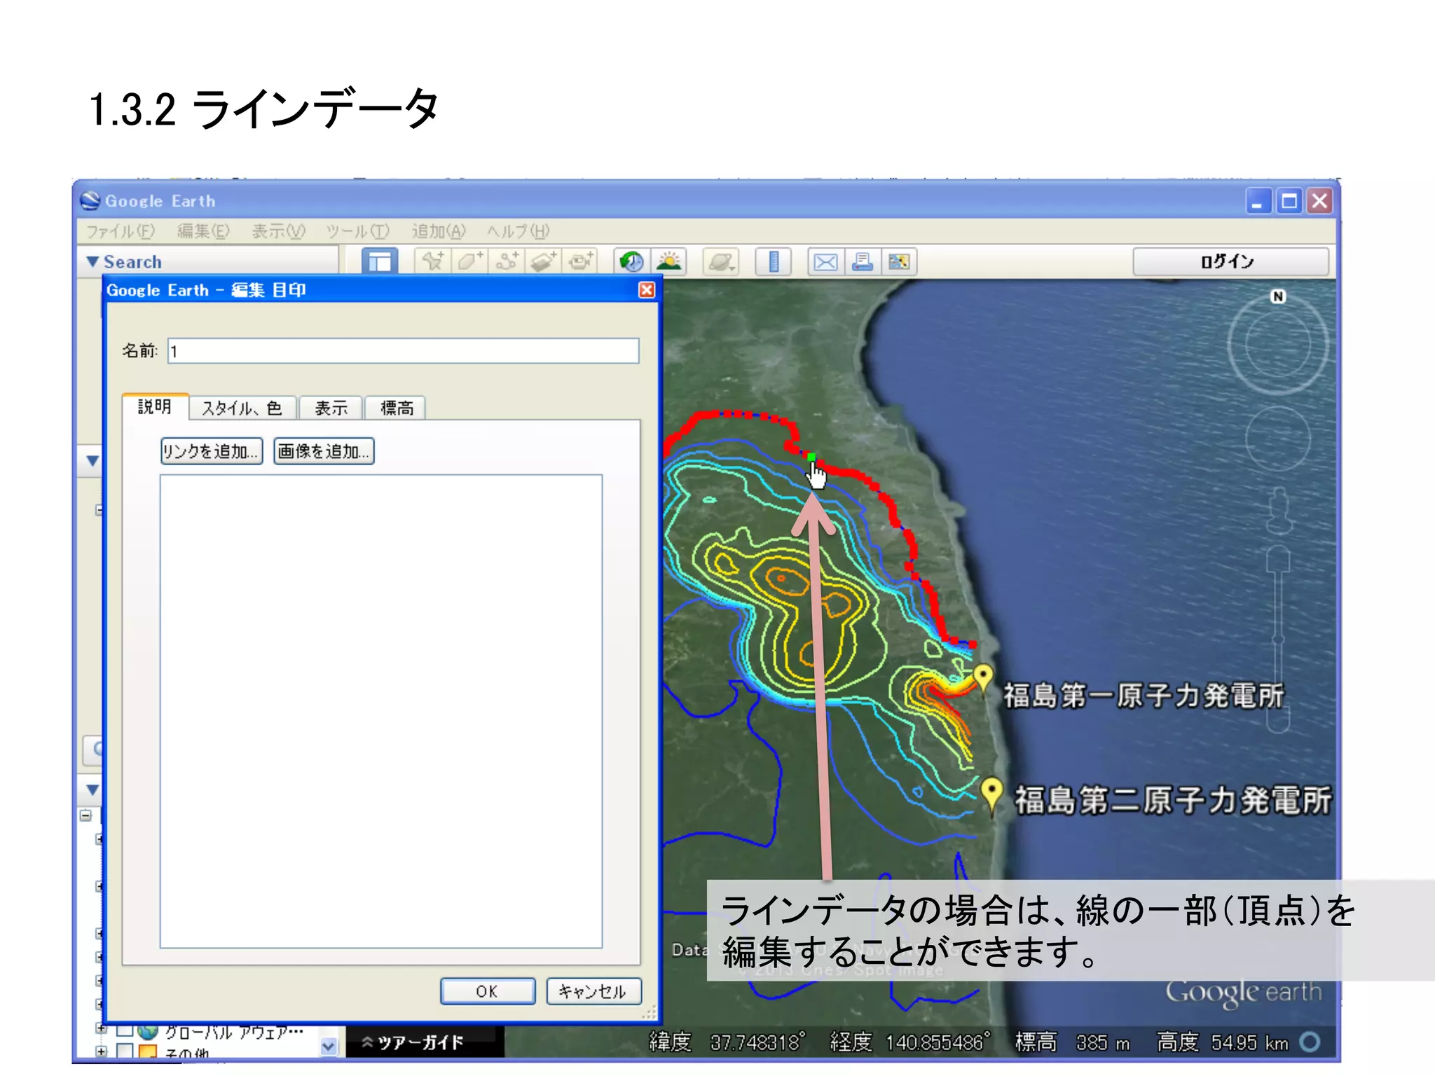Toggle the グローバル アウェア layer checkbox
This screenshot has width=1435, height=1076.
tap(125, 1031)
